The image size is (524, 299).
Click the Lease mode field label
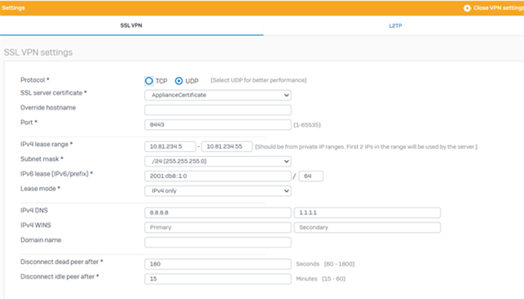click(x=40, y=189)
